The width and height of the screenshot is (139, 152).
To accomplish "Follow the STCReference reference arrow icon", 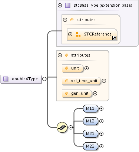I will 114,38.
